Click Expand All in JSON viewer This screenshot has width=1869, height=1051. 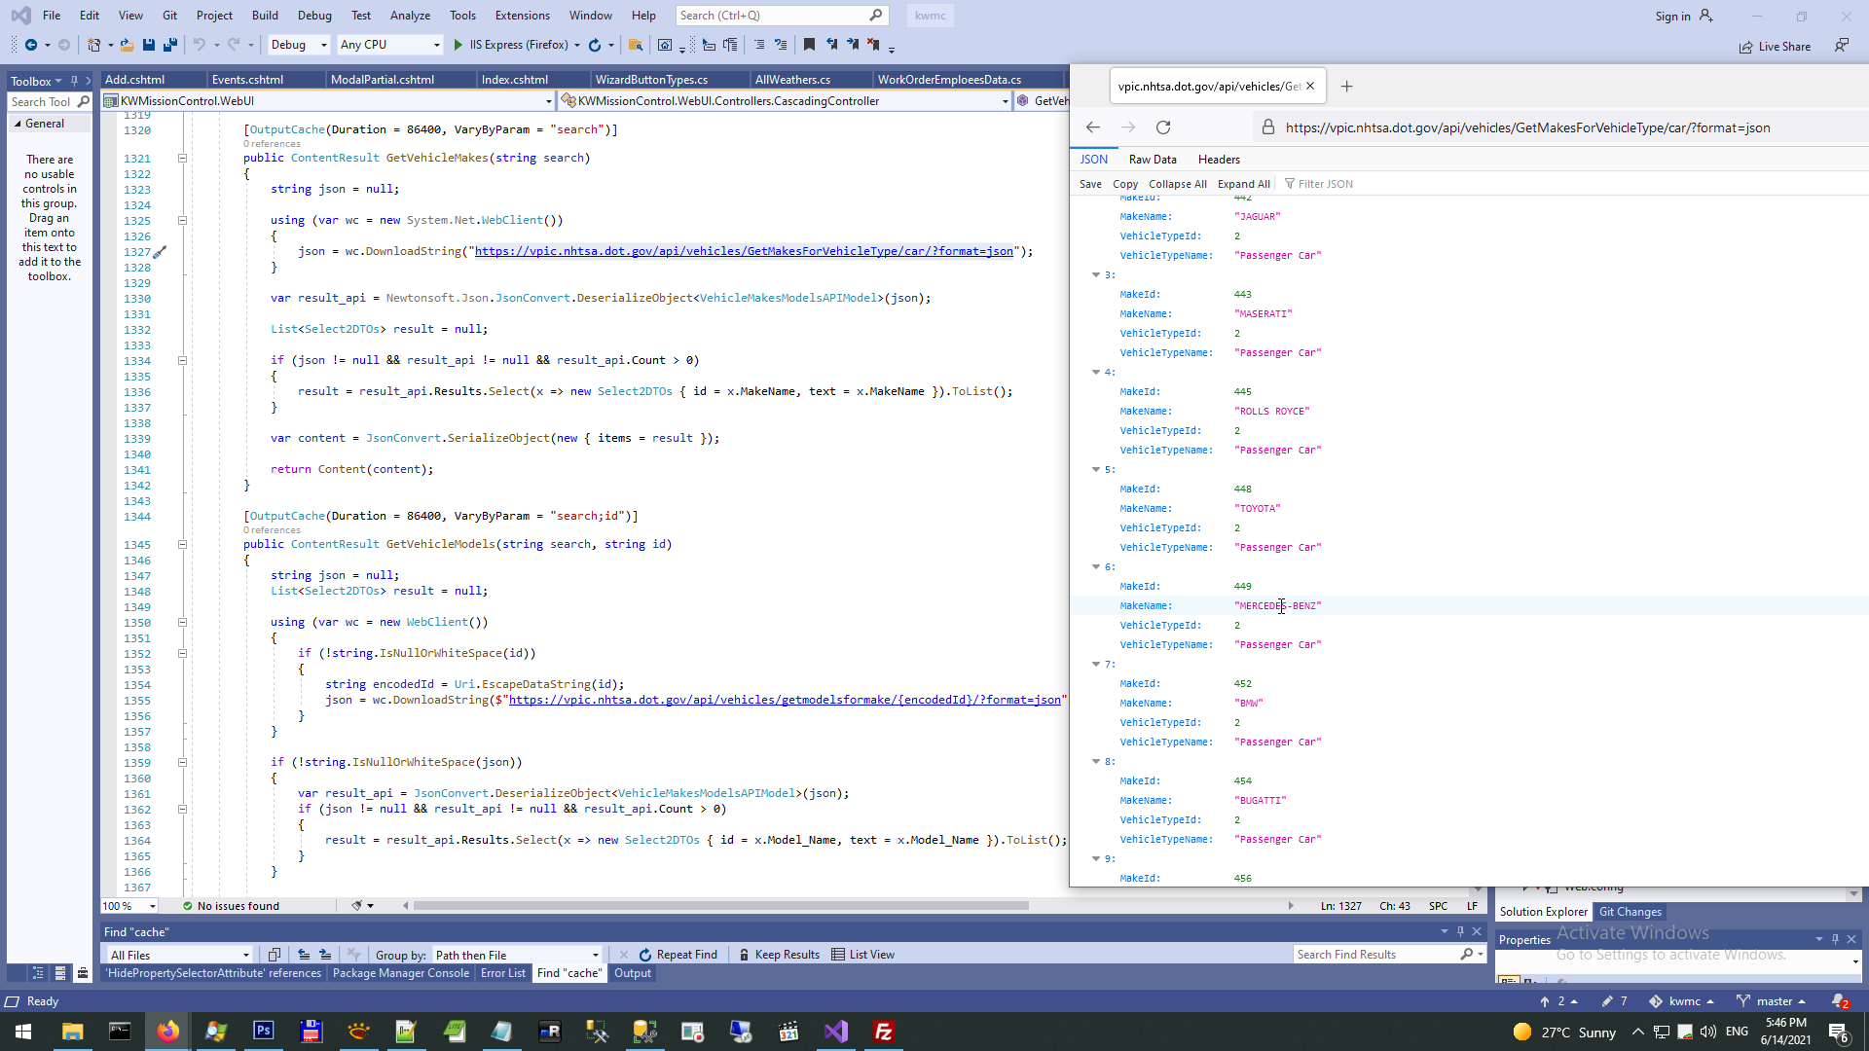tap(1243, 184)
